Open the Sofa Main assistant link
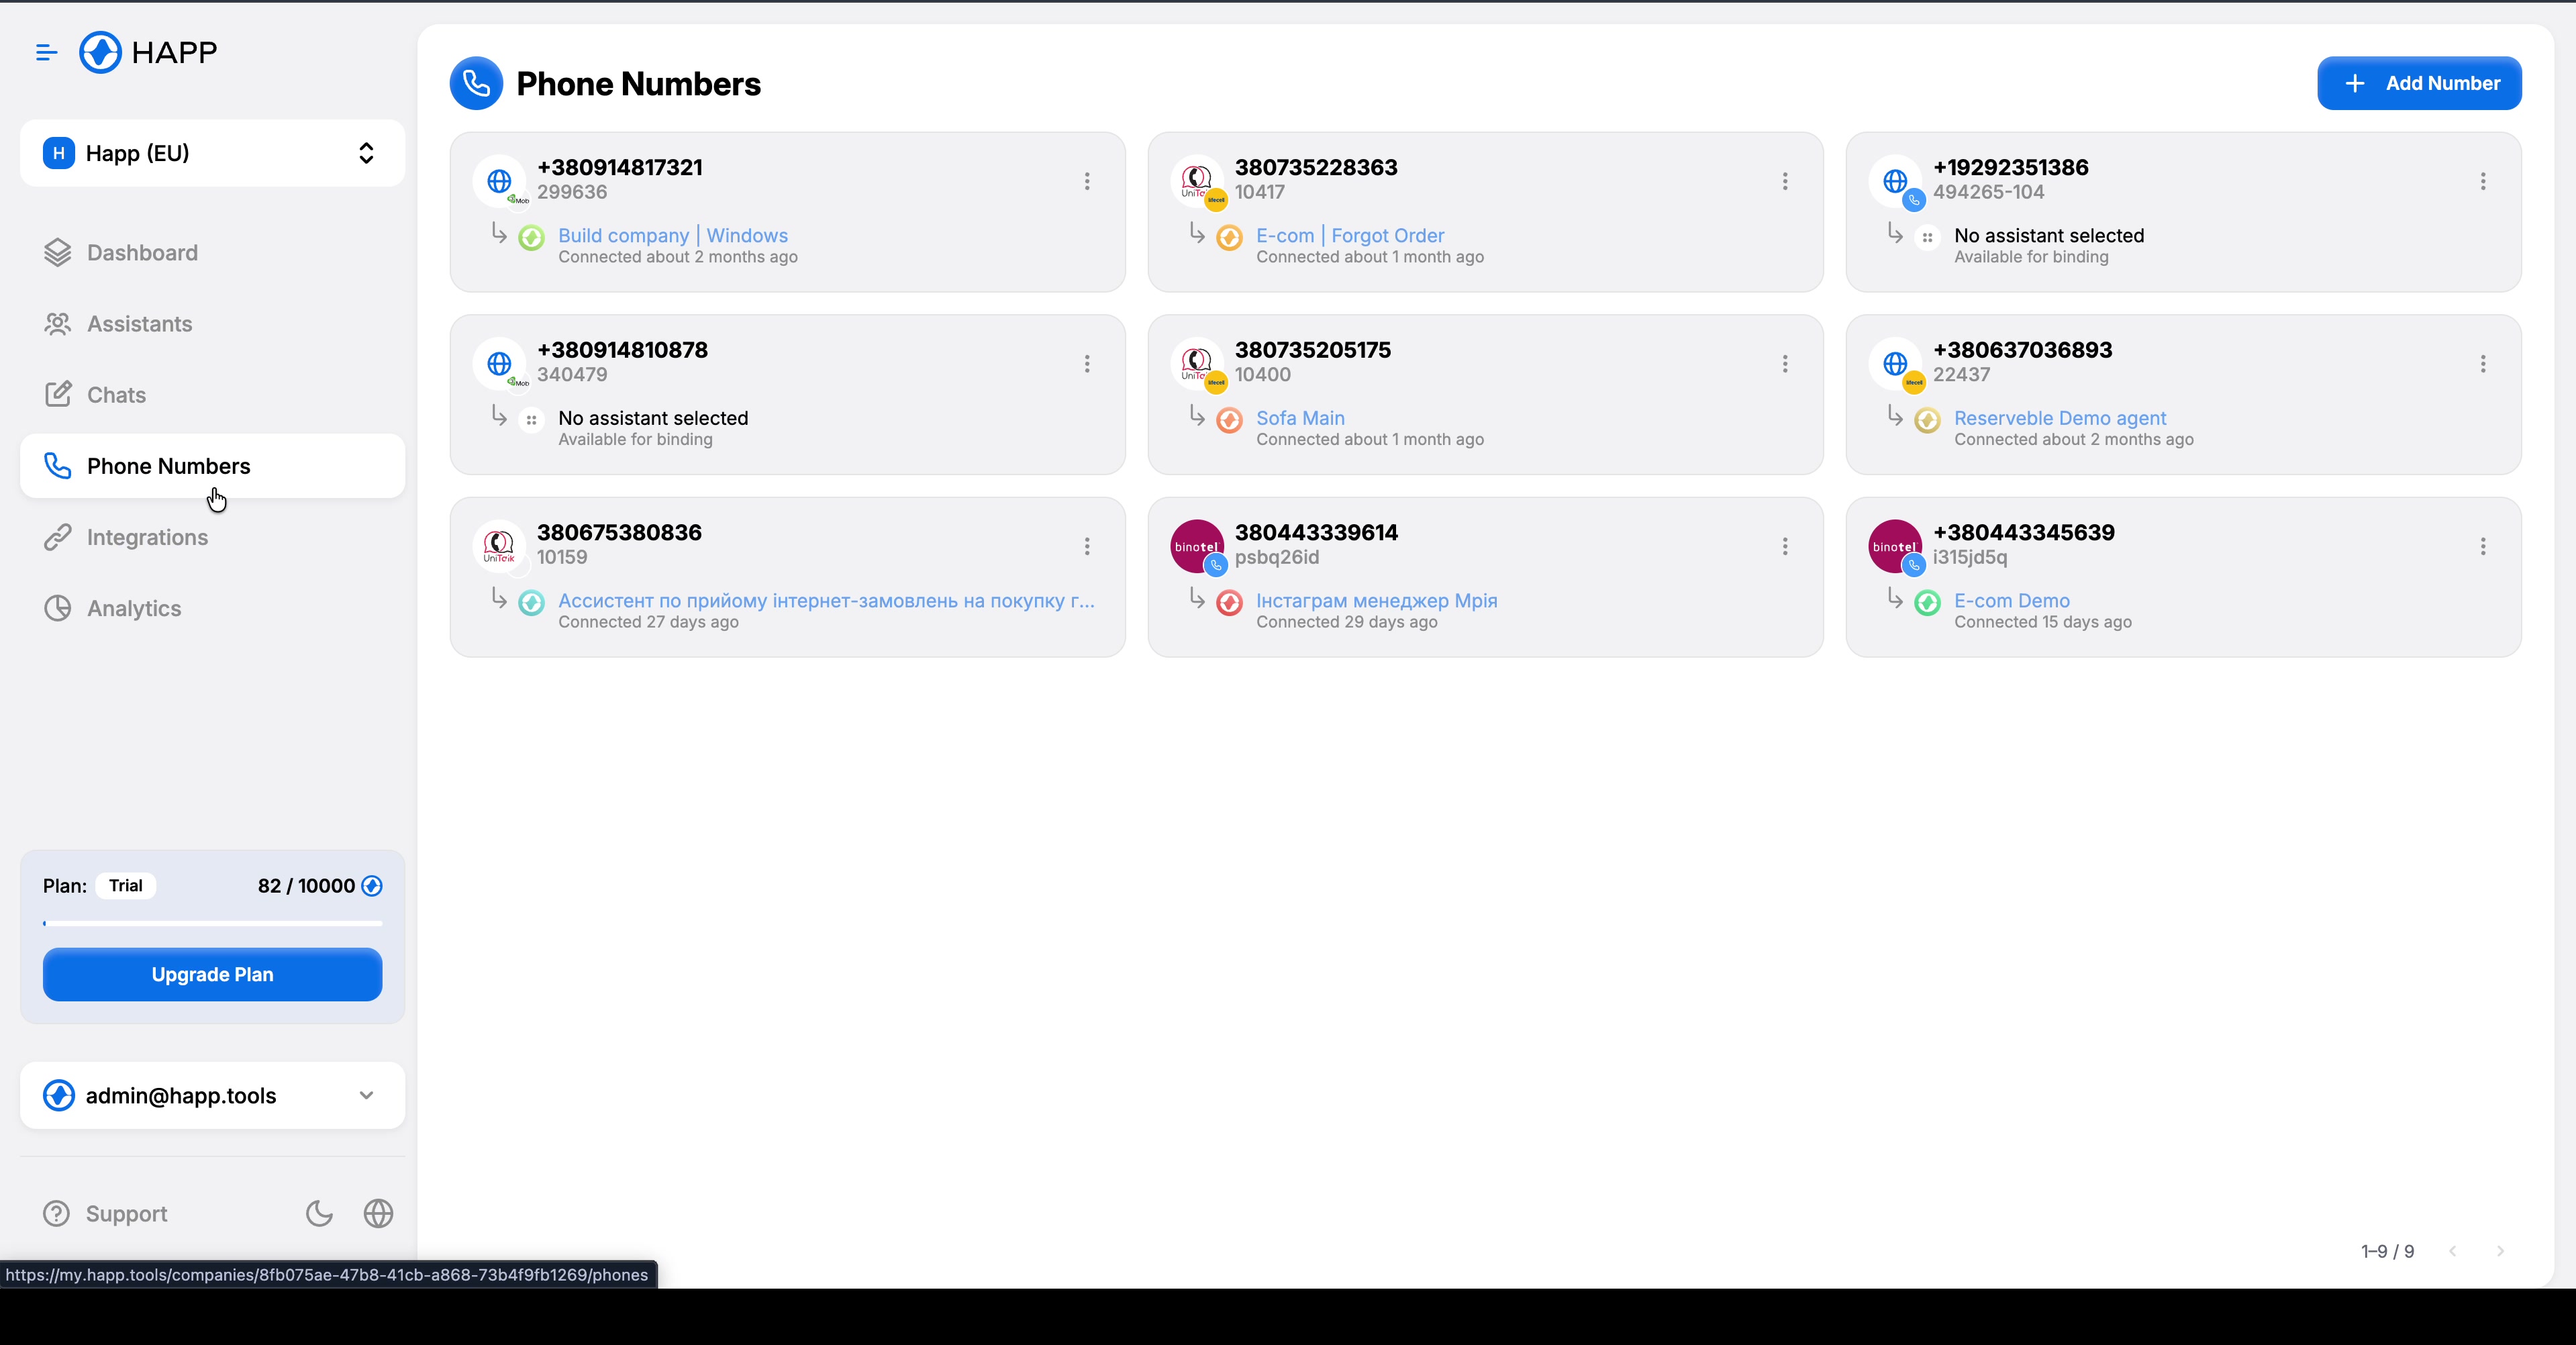2576x1345 pixels. [1300, 418]
